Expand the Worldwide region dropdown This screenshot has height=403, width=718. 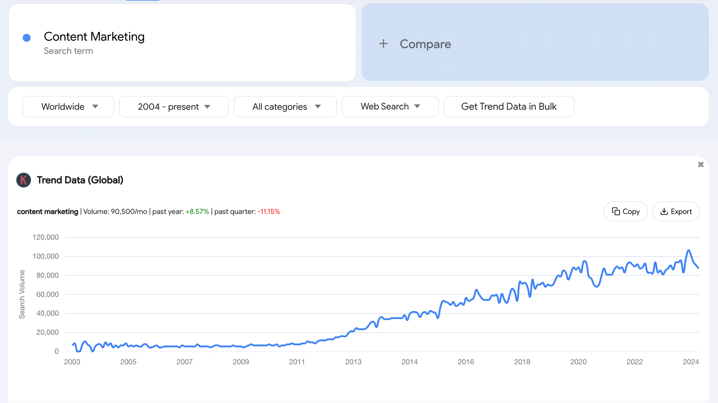(x=68, y=106)
